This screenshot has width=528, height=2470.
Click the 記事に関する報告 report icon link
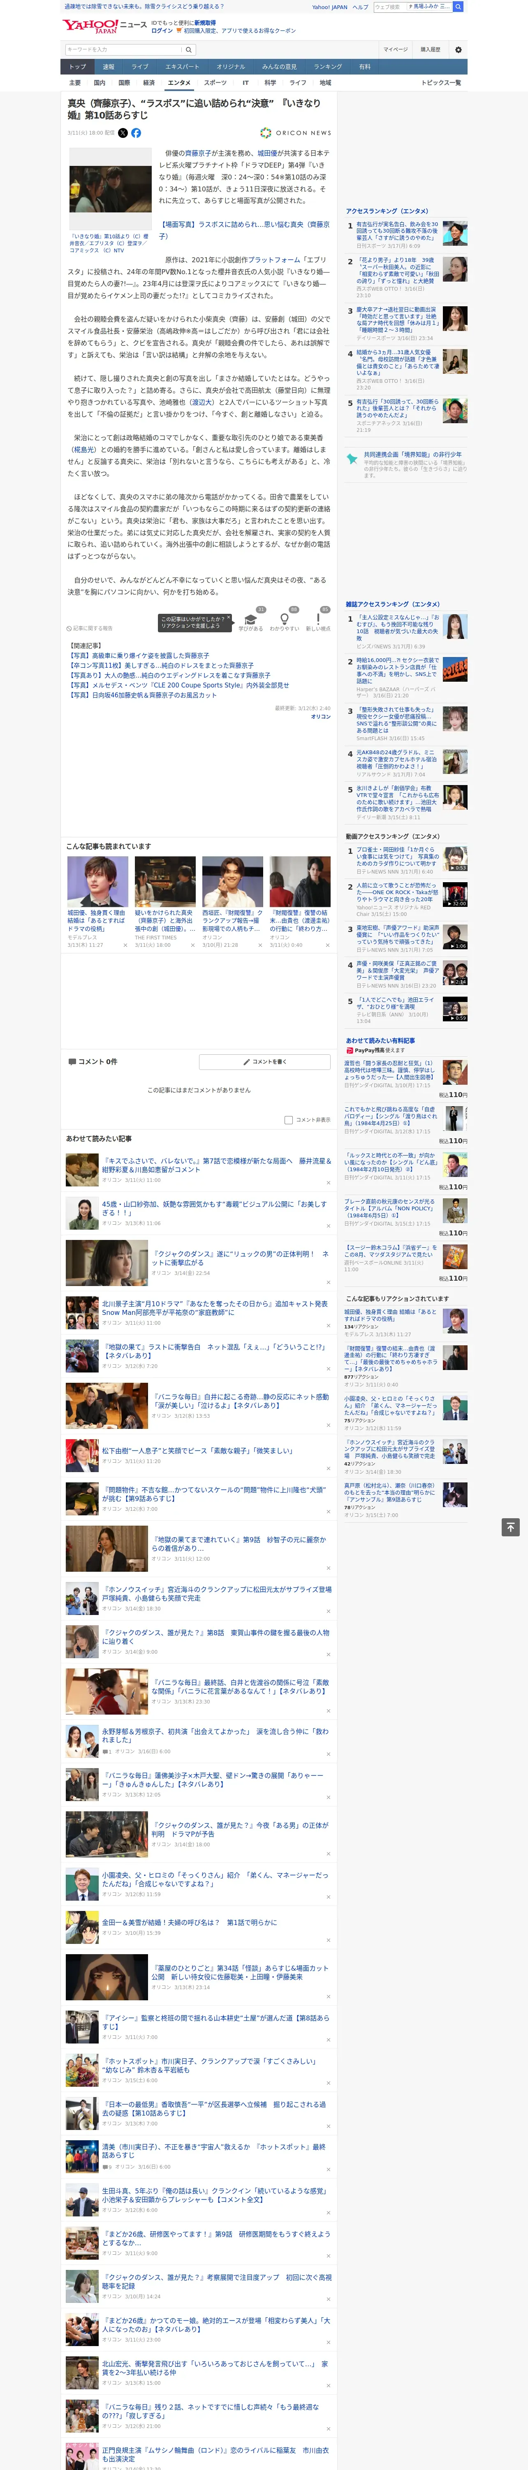coord(90,628)
